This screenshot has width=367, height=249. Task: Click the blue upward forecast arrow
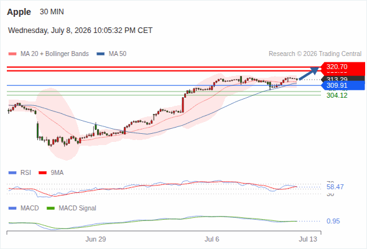[309, 73]
